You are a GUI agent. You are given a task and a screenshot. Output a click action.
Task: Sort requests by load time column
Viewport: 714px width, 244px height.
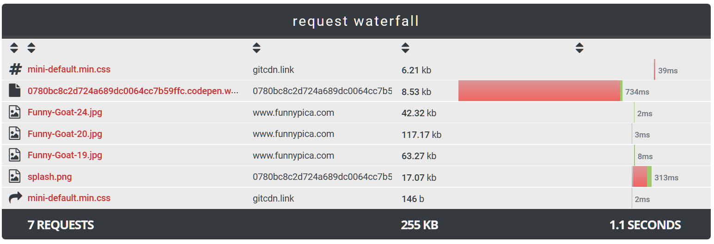[x=580, y=48]
